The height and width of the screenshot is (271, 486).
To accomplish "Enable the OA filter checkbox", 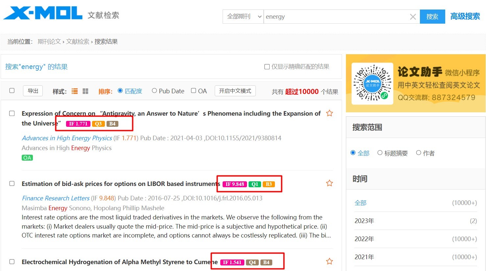I will 194,91.
